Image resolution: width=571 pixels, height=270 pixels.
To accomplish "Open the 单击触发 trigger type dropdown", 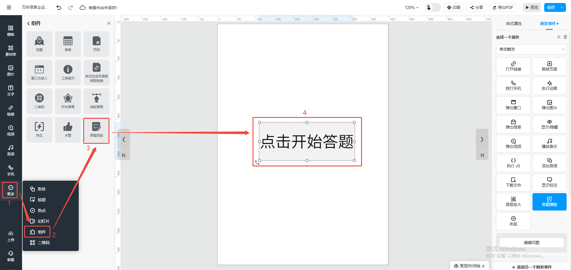I will click(531, 49).
